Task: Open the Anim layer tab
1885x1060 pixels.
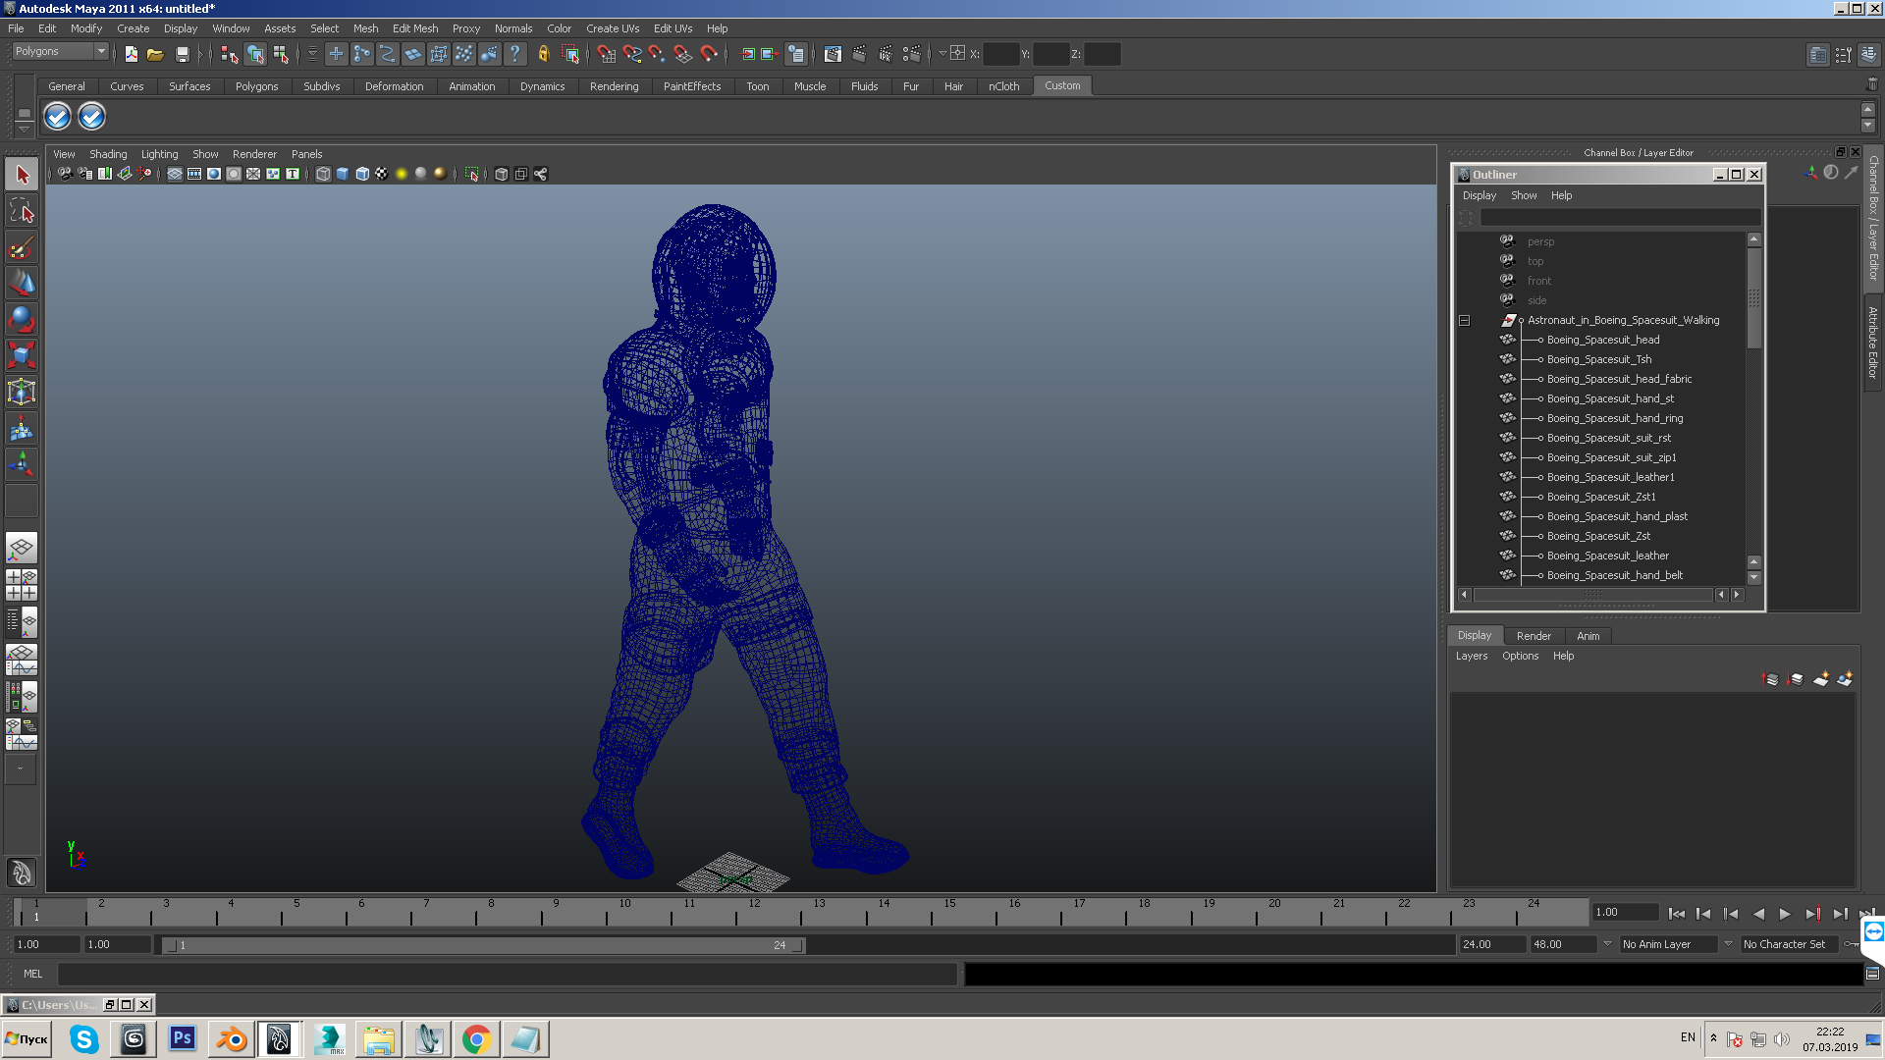Action: click(1588, 636)
